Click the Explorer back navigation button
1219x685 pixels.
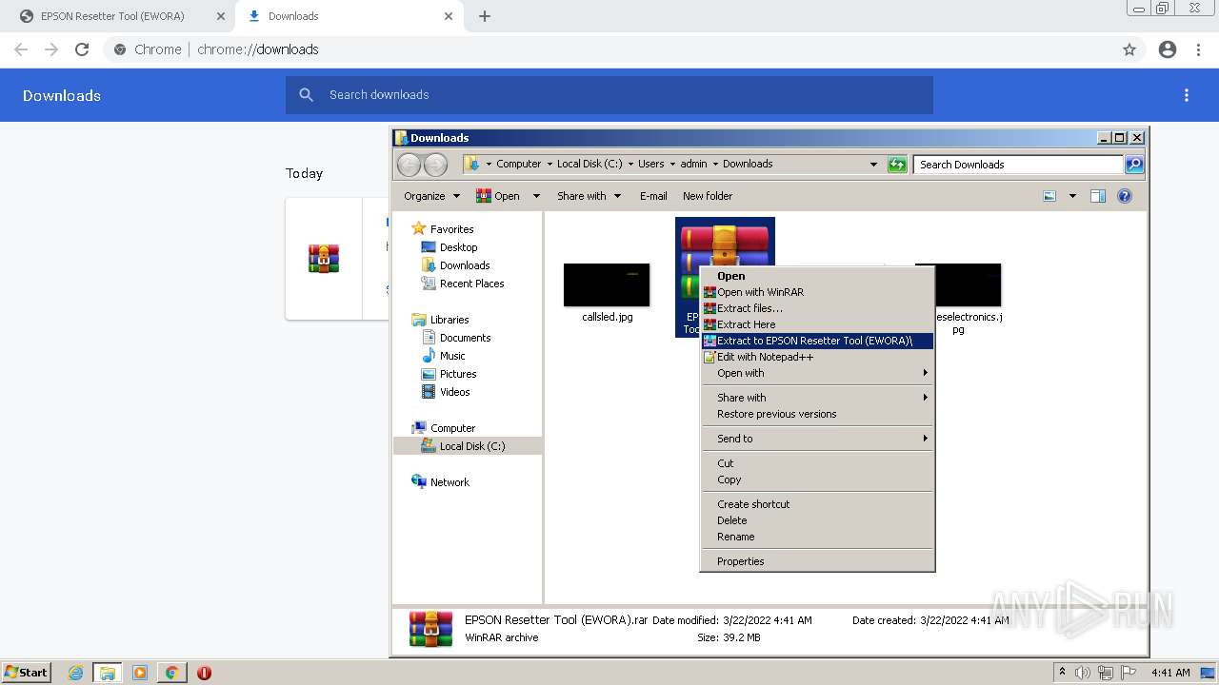click(409, 165)
